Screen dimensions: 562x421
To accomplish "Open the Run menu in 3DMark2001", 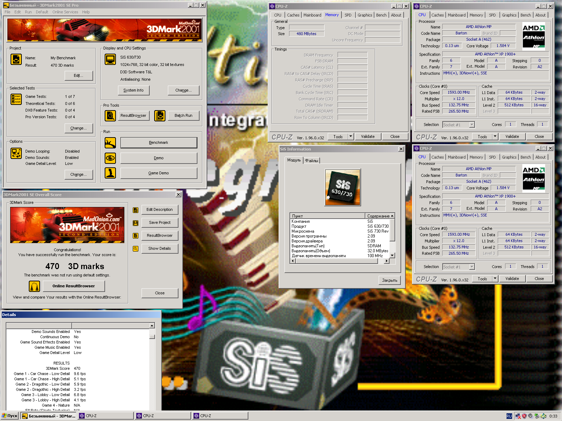I will pos(28,12).
